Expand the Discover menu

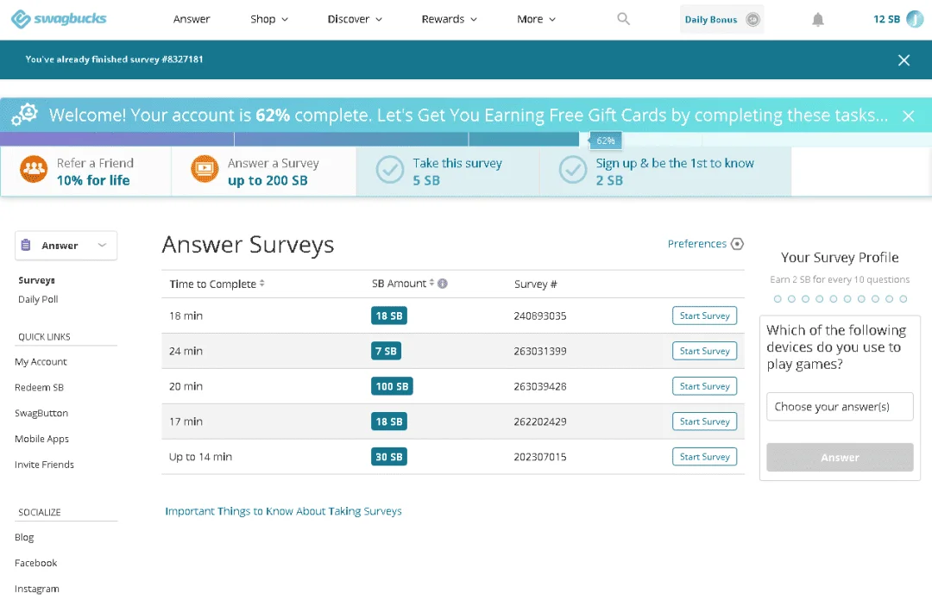(355, 19)
